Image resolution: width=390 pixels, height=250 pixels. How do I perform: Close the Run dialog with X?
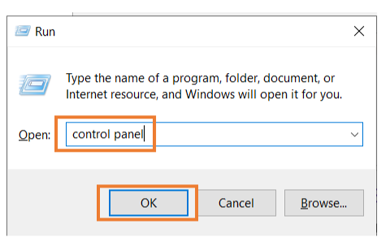tap(359, 31)
